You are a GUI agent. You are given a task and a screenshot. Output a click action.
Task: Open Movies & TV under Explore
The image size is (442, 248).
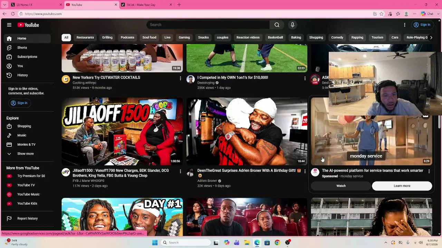[x=28, y=145]
